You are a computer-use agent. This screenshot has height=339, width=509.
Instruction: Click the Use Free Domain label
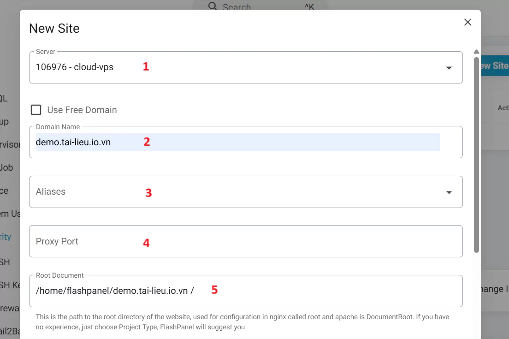(82, 110)
